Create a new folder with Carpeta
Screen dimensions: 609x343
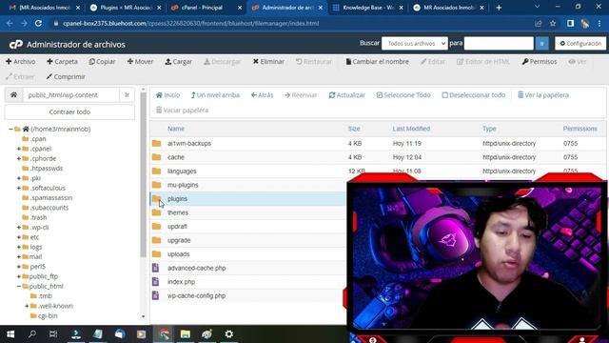click(62, 61)
